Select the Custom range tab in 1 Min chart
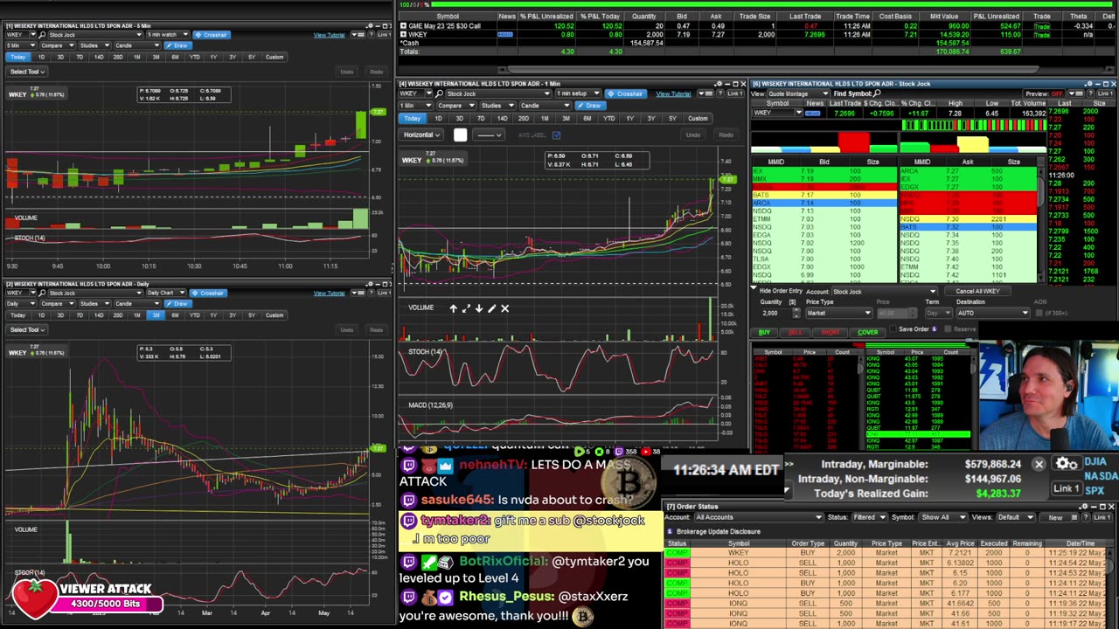This screenshot has height=629, width=1119. click(698, 118)
